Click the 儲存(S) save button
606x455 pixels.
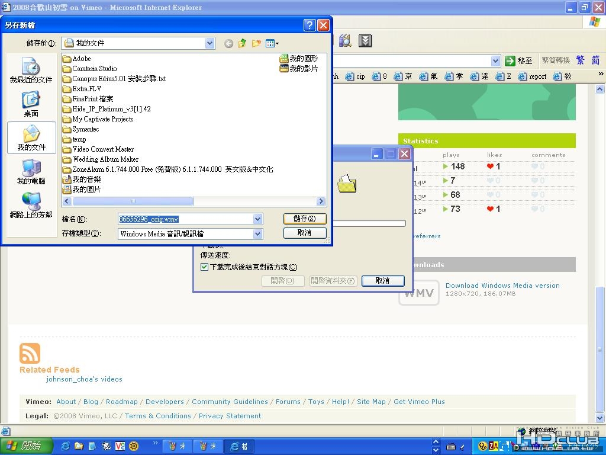pyautogui.click(x=305, y=219)
